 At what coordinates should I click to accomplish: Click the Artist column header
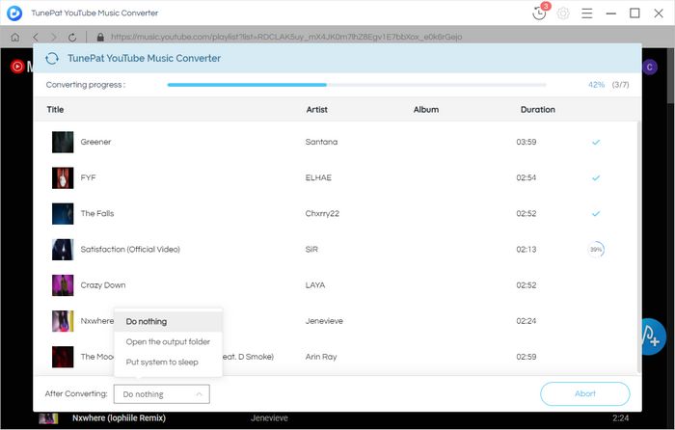[317, 109]
